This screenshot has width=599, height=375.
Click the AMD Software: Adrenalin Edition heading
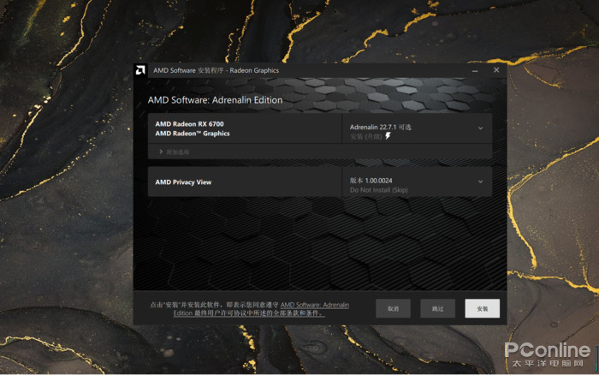point(215,100)
